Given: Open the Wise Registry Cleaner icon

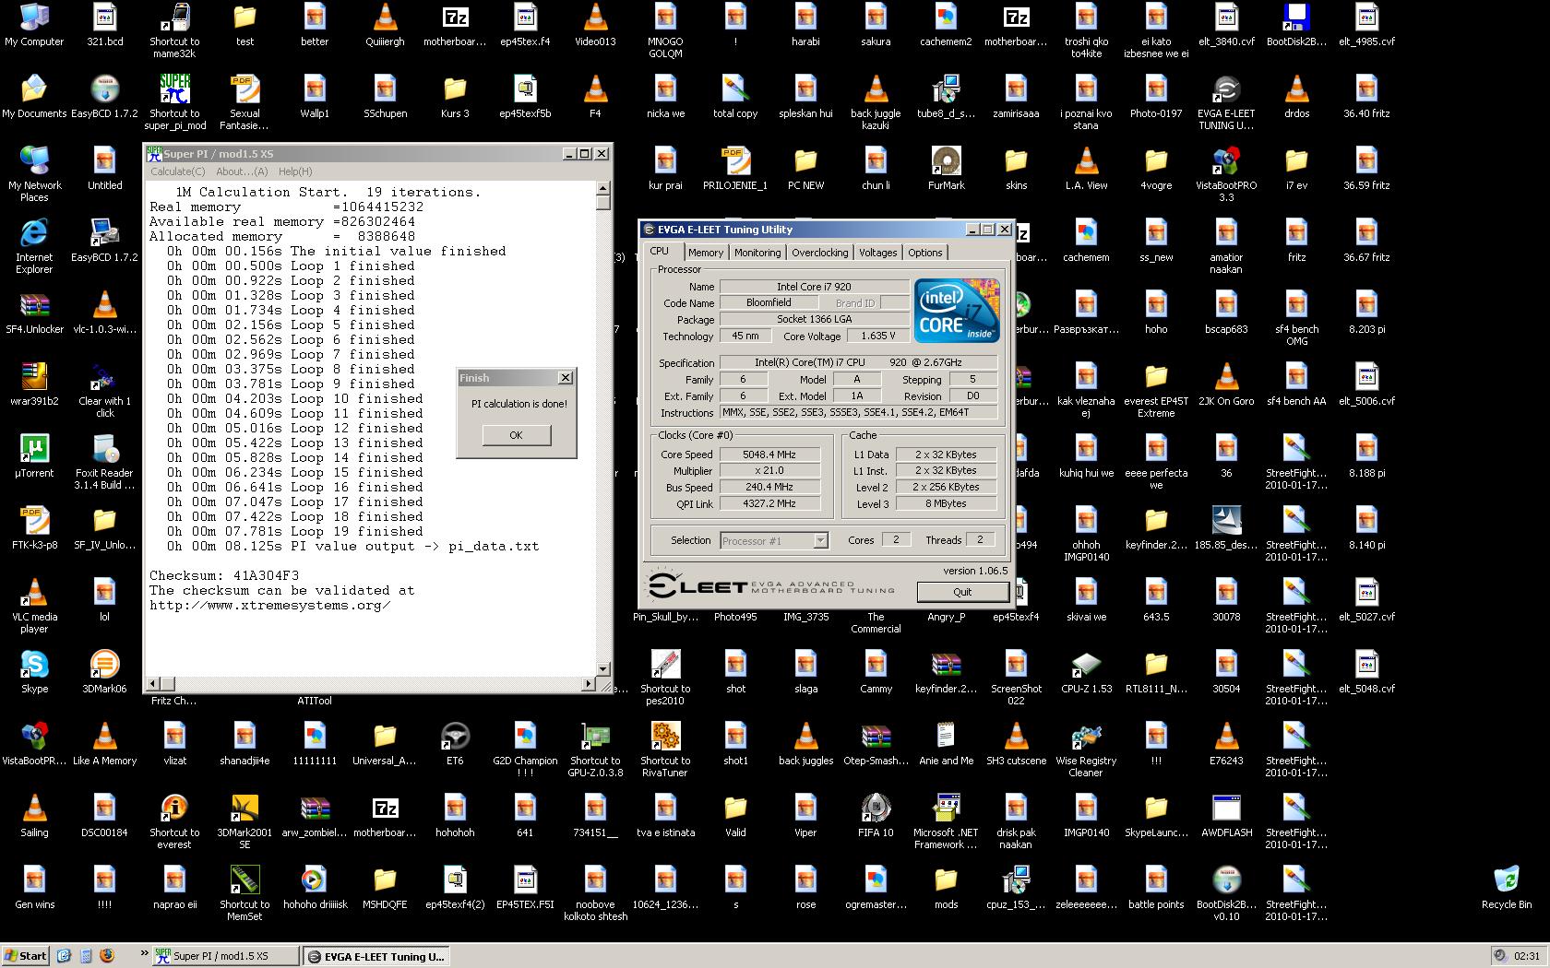Looking at the screenshot, I should pyautogui.click(x=1086, y=749).
